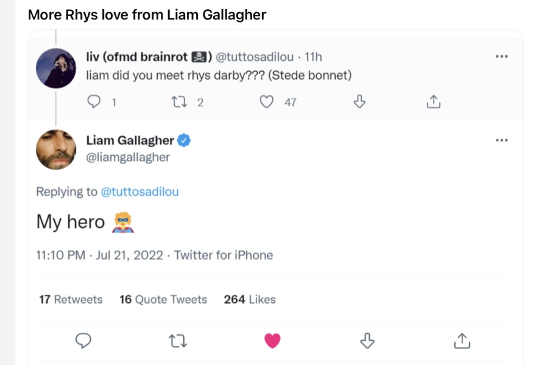533x365 pixels.
Task: Reply to liv's quoted tweet
Action: (93, 102)
